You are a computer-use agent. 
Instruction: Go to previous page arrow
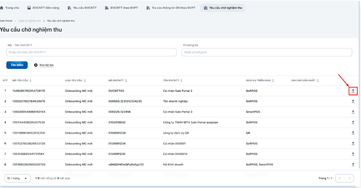pos(340,178)
